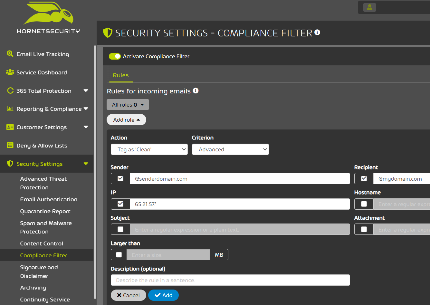Click the 365 Total Protection circle icon

(x=10, y=91)
